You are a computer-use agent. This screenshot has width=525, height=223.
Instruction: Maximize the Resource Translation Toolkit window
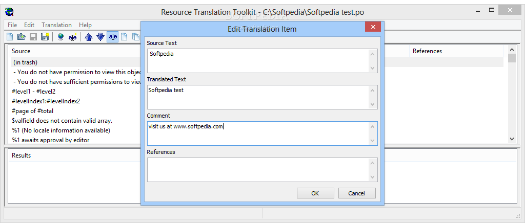(x=492, y=10)
